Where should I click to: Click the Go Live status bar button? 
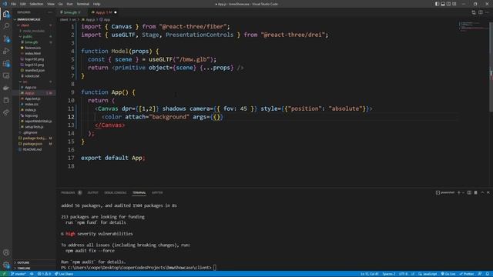click(x=448, y=274)
